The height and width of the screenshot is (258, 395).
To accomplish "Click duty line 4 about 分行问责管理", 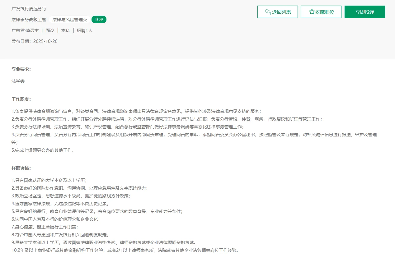I will point(194,138).
